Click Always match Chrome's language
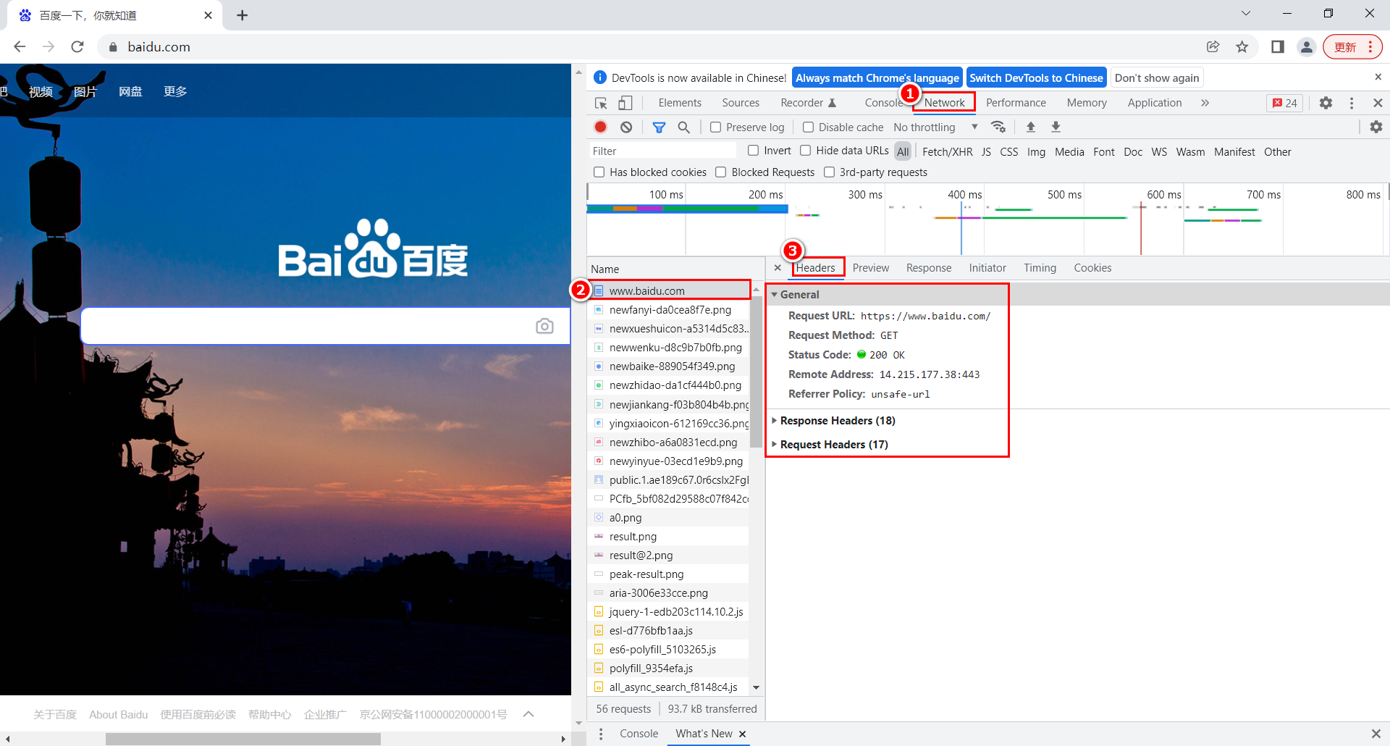The height and width of the screenshot is (746, 1390). point(877,77)
